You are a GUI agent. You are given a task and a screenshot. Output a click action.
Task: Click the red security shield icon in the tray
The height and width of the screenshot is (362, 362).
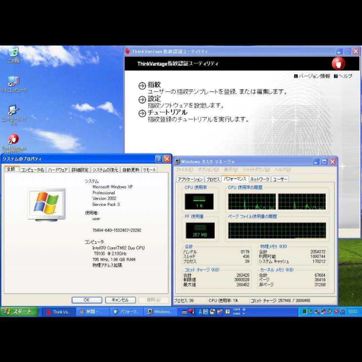pyautogui.click(x=336, y=312)
